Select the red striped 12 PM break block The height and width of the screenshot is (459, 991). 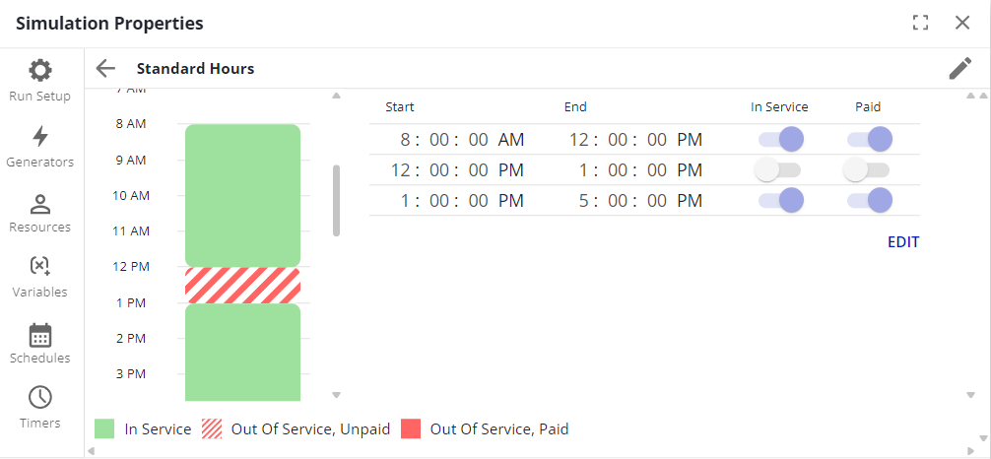(x=242, y=285)
